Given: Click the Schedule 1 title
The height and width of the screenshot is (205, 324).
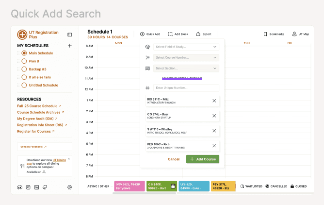Looking at the screenshot, I should 100,32.
